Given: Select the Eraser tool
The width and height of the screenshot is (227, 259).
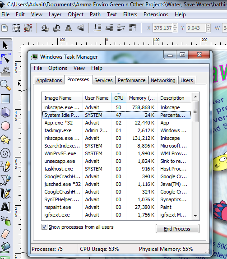Looking at the screenshot, I should click(5, 234).
